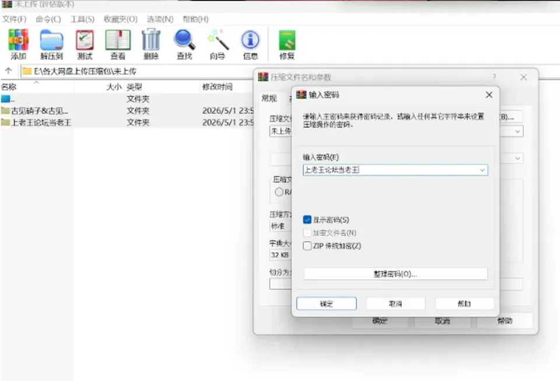
Task: Open 整理密码 organizer button
Action: (395, 274)
